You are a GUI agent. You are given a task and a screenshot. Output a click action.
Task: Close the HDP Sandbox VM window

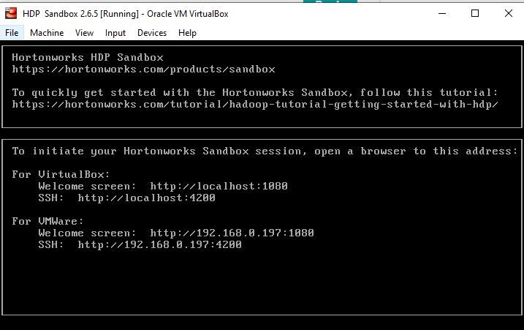509,13
